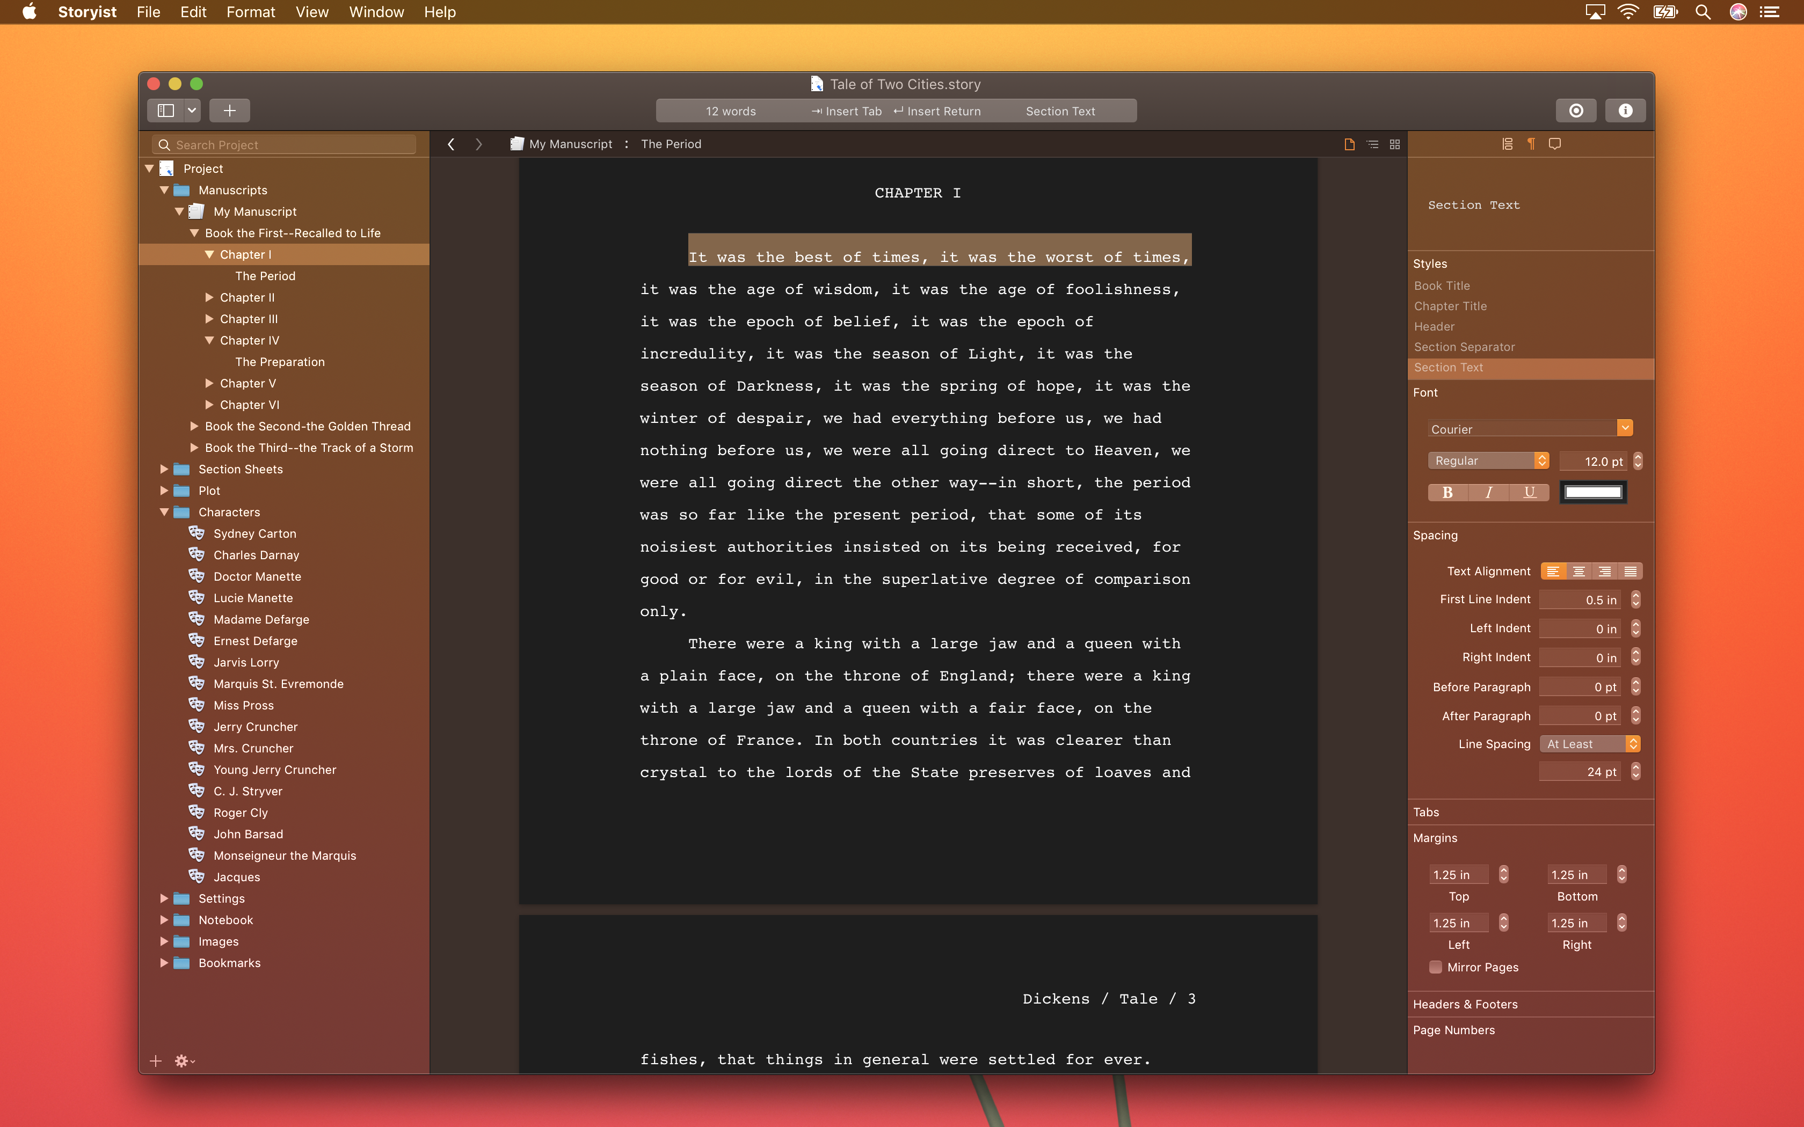Expand Book the Second-the Golden Thread
This screenshot has width=1804, height=1127.
point(194,426)
